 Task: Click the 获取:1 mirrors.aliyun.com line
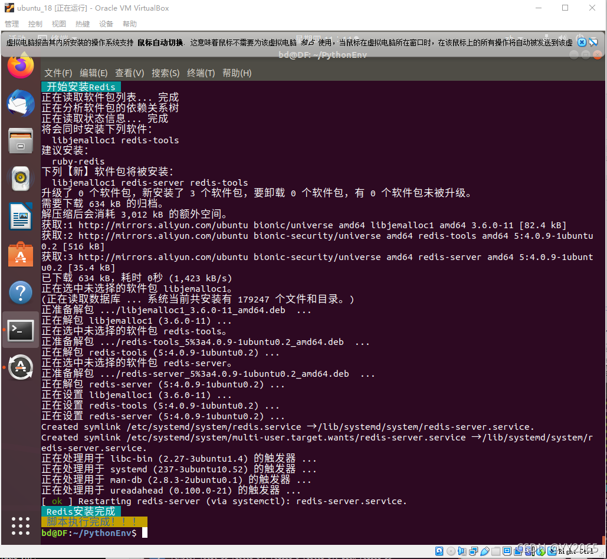point(304,225)
